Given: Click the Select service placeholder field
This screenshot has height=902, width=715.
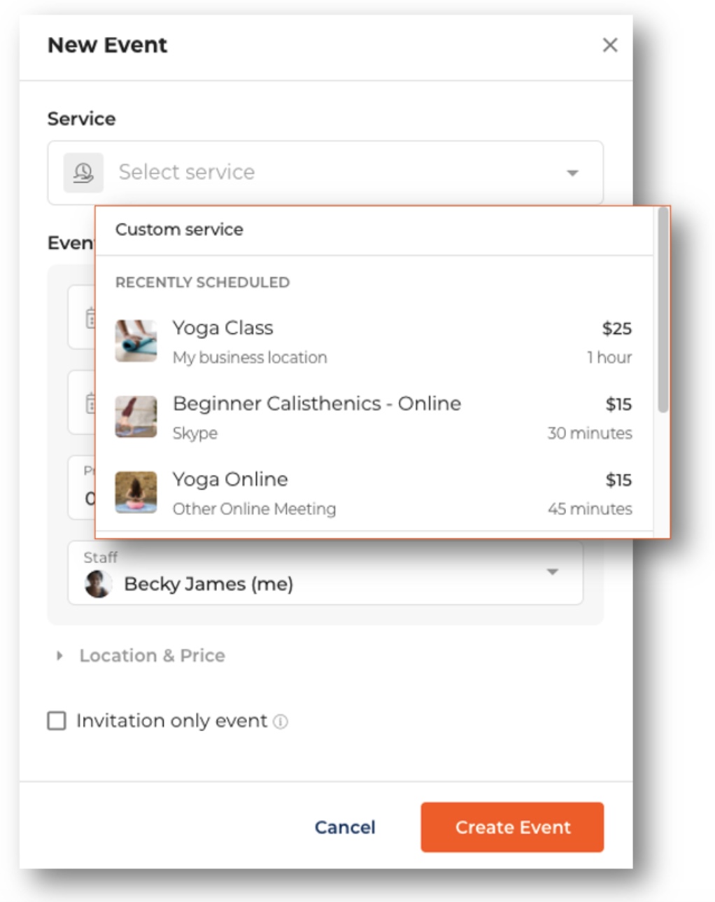Looking at the screenshot, I should coord(325,173).
